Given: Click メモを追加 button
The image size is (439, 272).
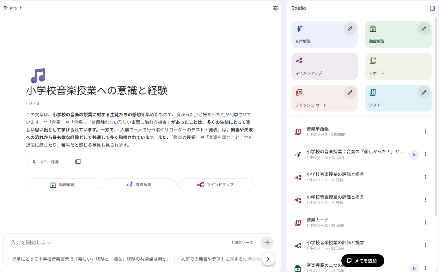Looking at the screenshot, I should (x=363, y=261).
